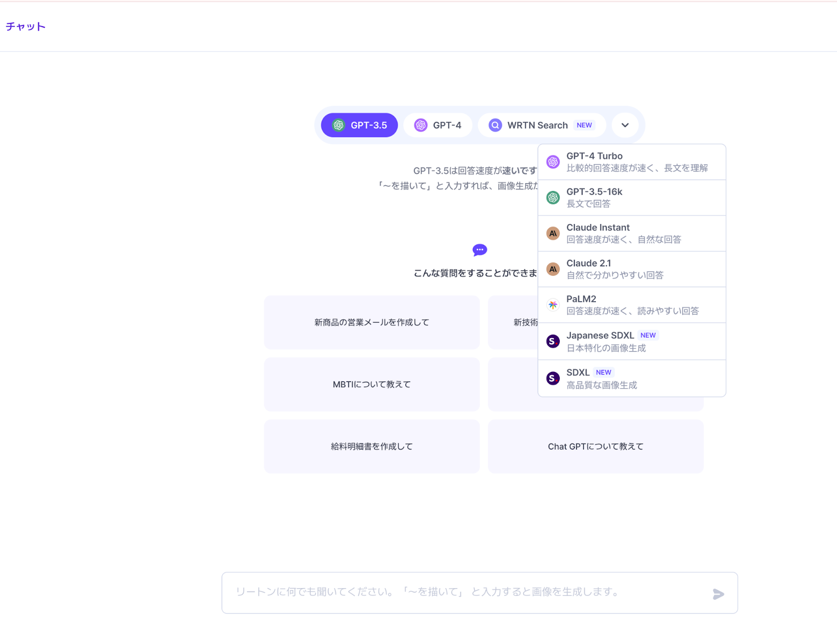Select Claude Instant model option

tap(632, 233)
